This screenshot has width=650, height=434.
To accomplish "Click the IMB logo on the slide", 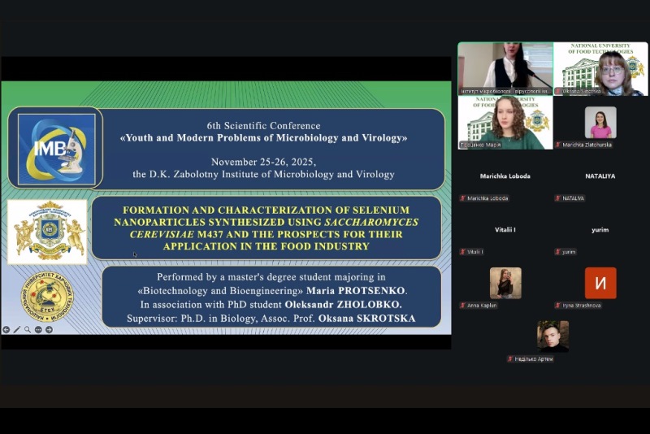I will 56,149.
